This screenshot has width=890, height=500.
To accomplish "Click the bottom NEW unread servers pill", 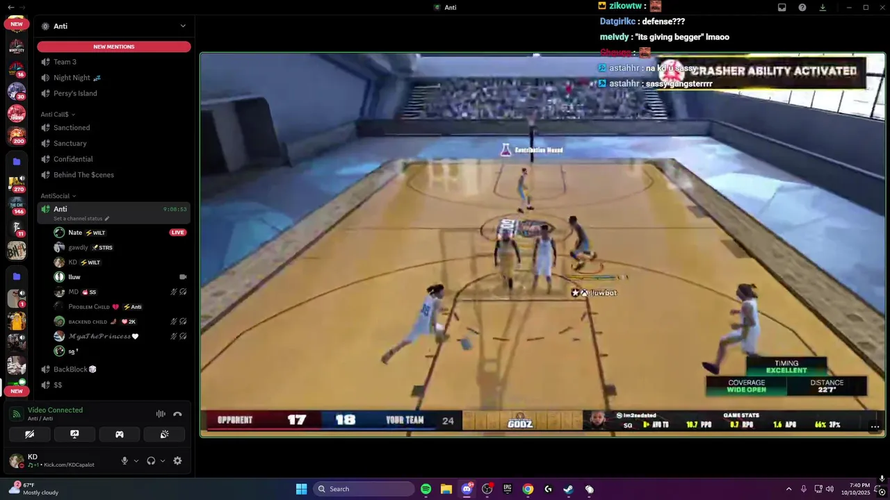I will (17, 391).
